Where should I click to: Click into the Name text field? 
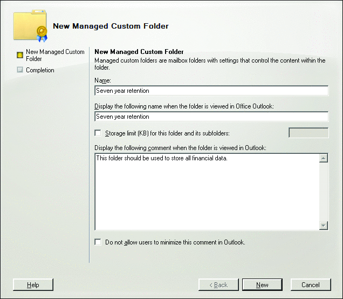point(211,91)
